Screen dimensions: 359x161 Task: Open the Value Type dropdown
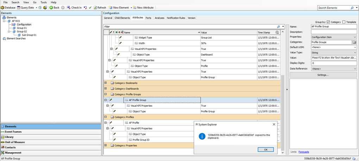click(354, 53)
